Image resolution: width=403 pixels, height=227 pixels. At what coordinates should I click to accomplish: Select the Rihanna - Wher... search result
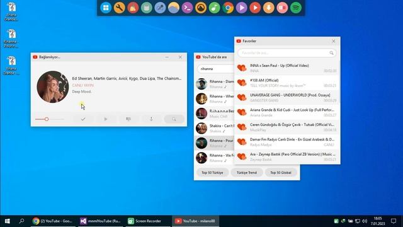click(x=214, y=99)
